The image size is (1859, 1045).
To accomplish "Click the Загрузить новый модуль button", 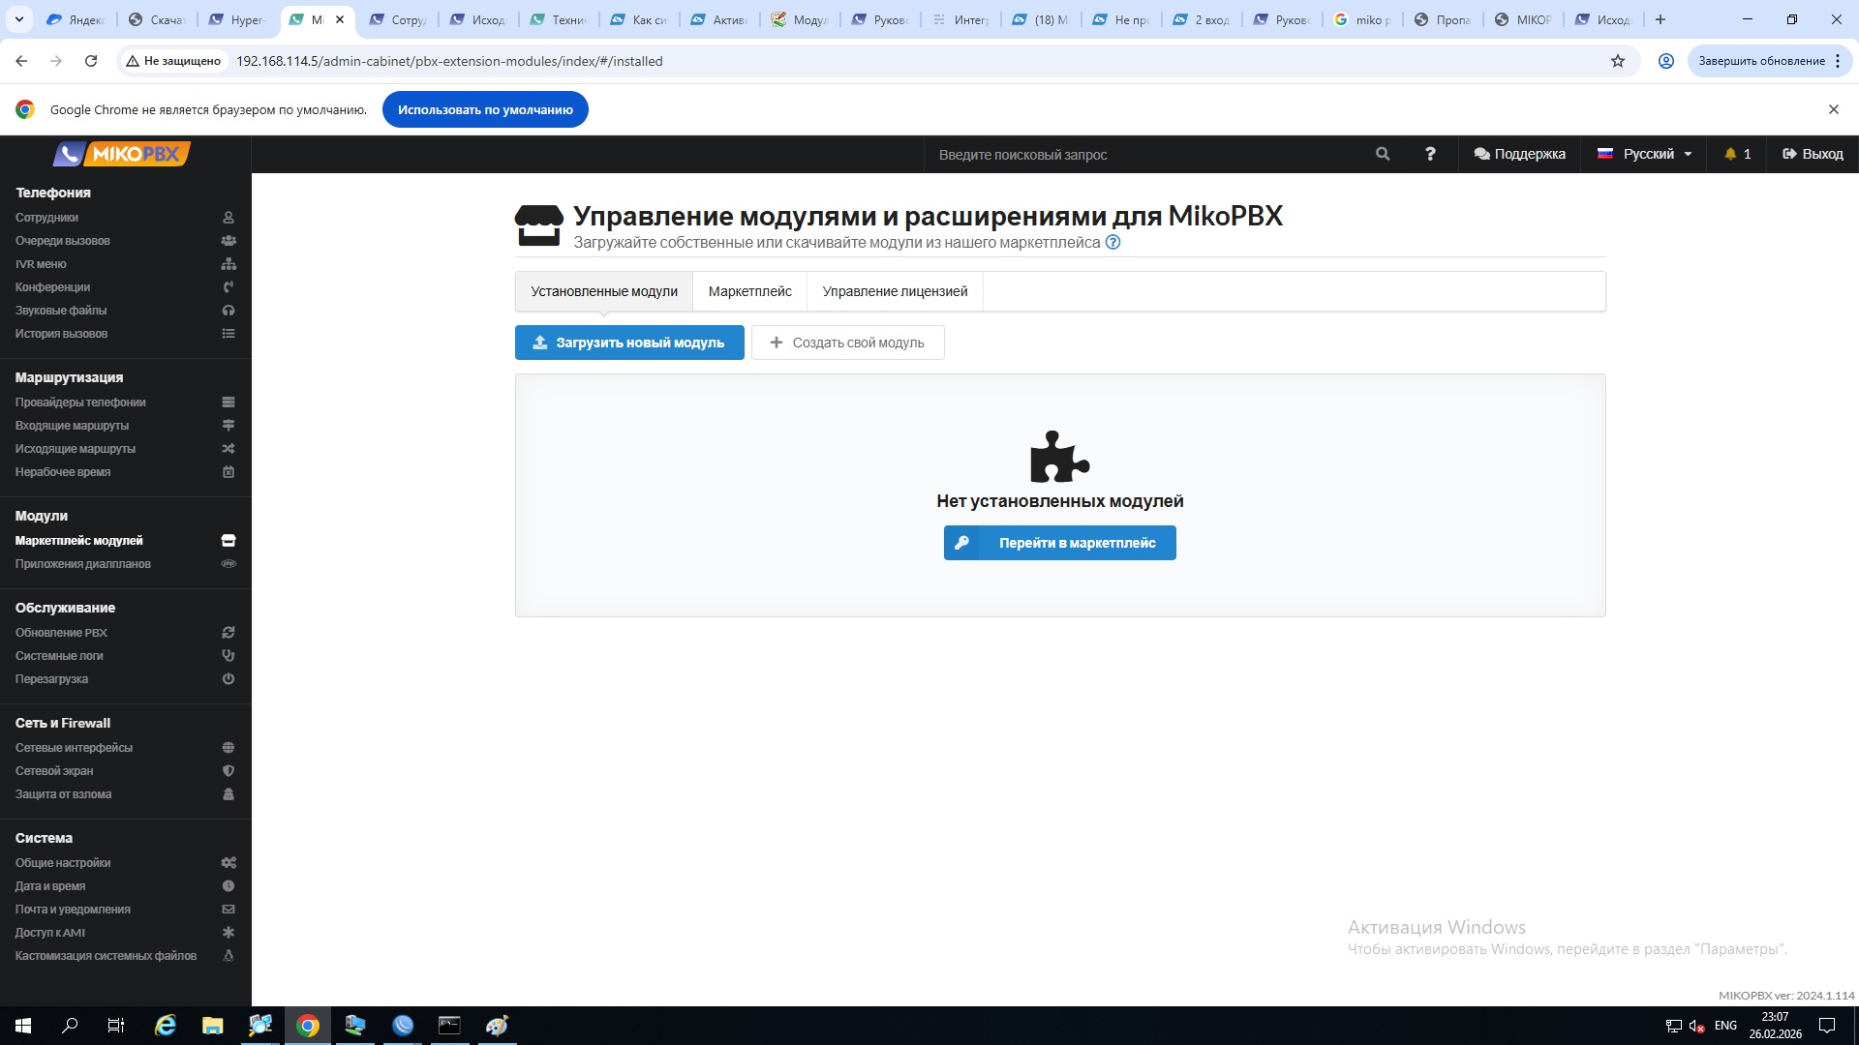I will [629, 343].
